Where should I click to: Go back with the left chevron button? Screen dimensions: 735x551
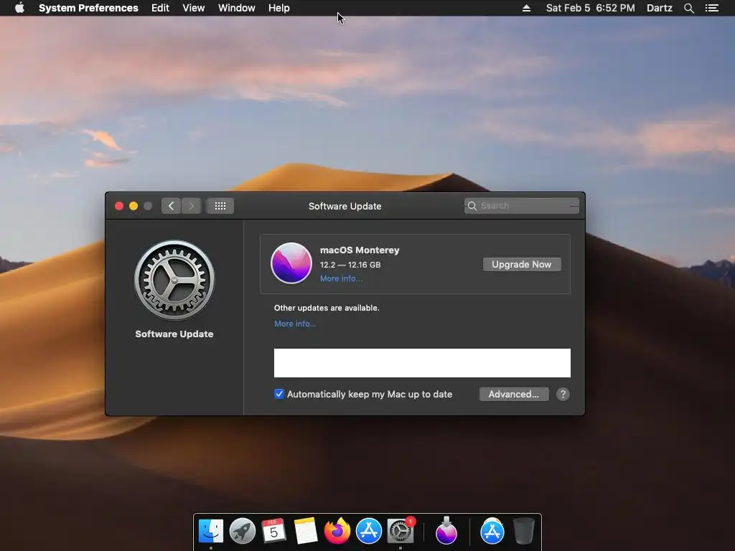[171, 206]
